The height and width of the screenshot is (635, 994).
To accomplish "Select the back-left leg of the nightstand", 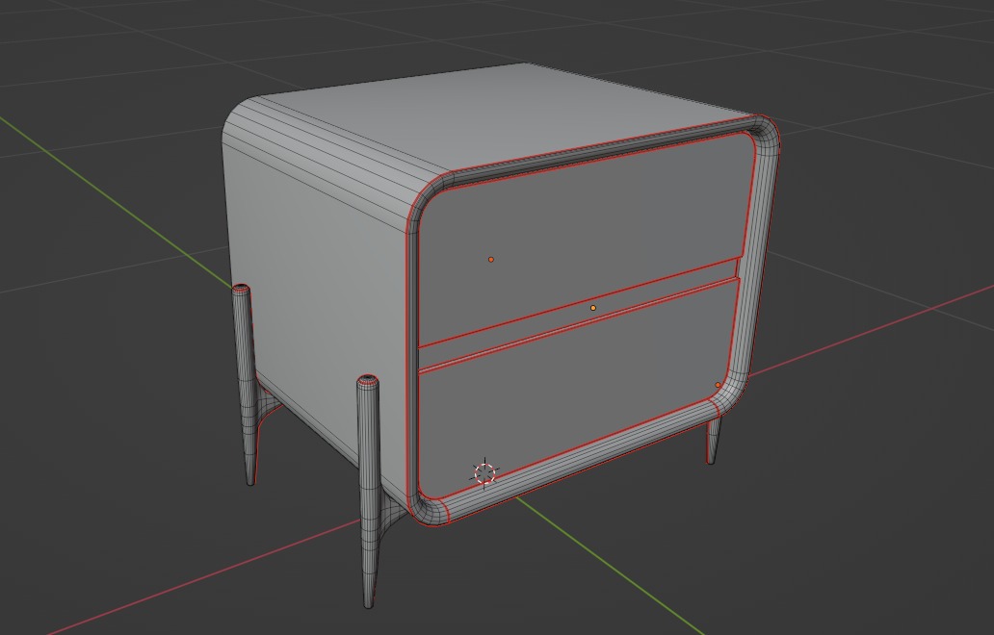I will pos(246,384).
